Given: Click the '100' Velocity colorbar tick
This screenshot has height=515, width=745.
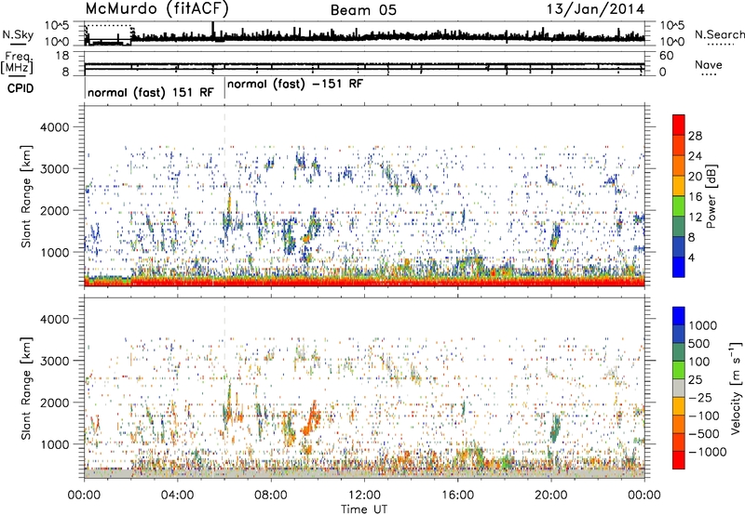Looking at the screenshot, I should (x=699, y=362).
